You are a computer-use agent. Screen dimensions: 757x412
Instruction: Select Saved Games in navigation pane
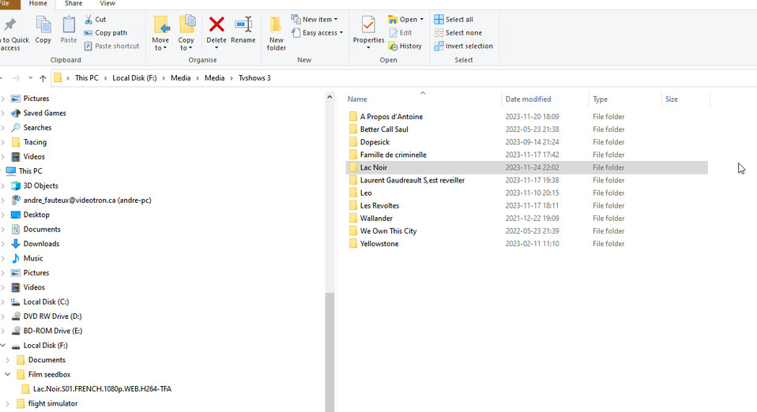[x=44, y=113]
